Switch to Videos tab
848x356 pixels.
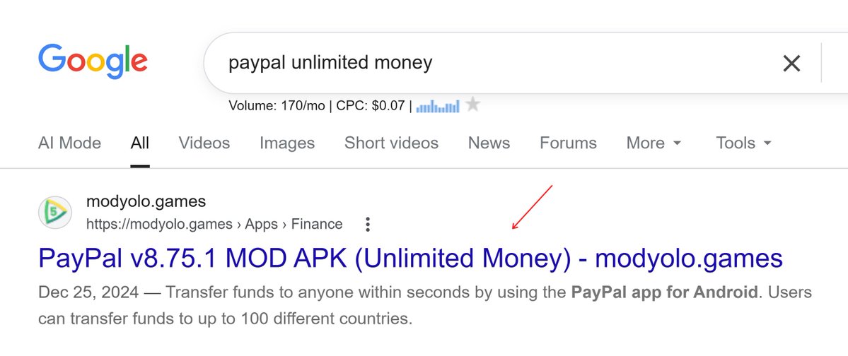pyautogui.click(x=204, y=143)
